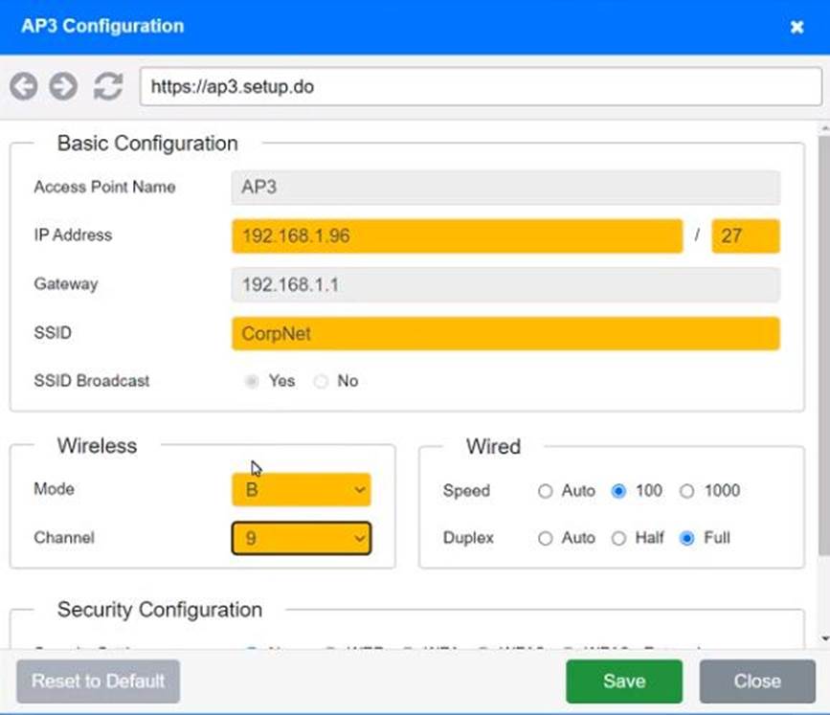Open the wireless Mode dropdown
830x715 pixels.
[x=301, y=490]
